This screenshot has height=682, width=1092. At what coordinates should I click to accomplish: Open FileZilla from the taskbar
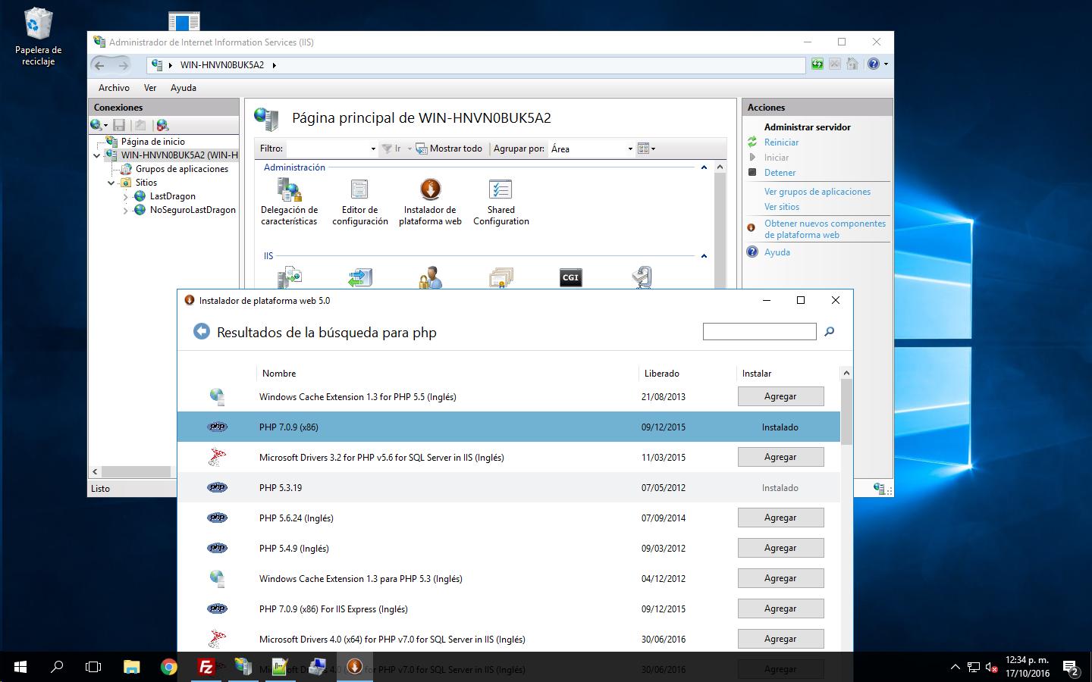206,667
